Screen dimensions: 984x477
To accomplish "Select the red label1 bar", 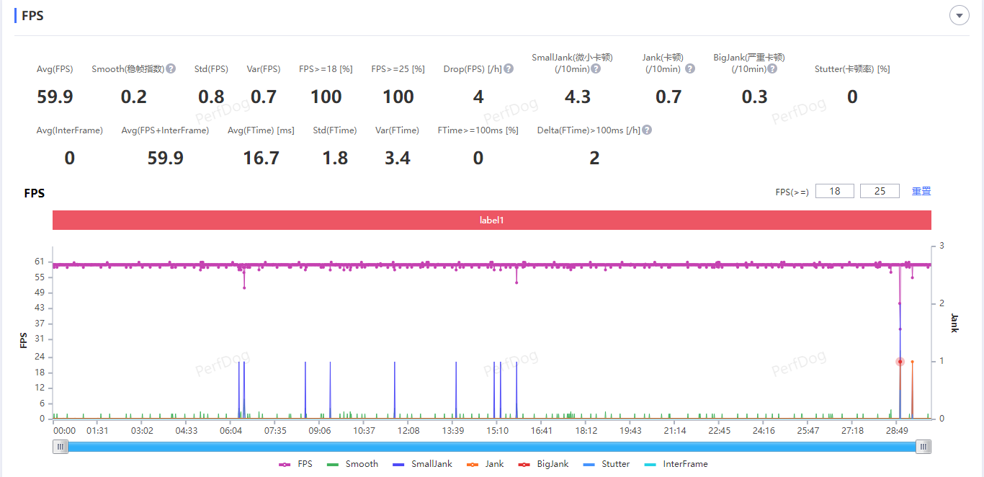I will (x=492, y=220).
